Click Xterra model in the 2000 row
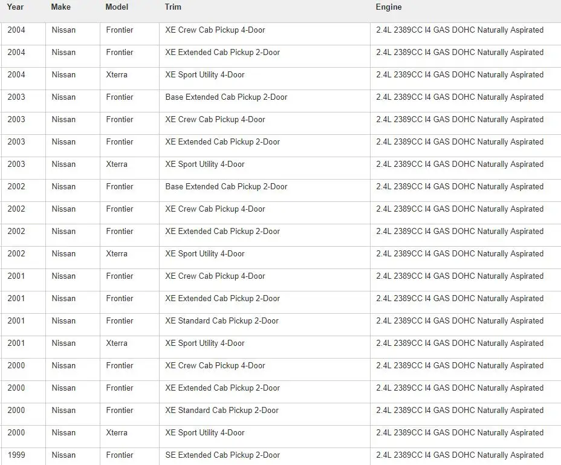This screenshot has height=465, width=561. pyautogui.click(x=117, y=433)
